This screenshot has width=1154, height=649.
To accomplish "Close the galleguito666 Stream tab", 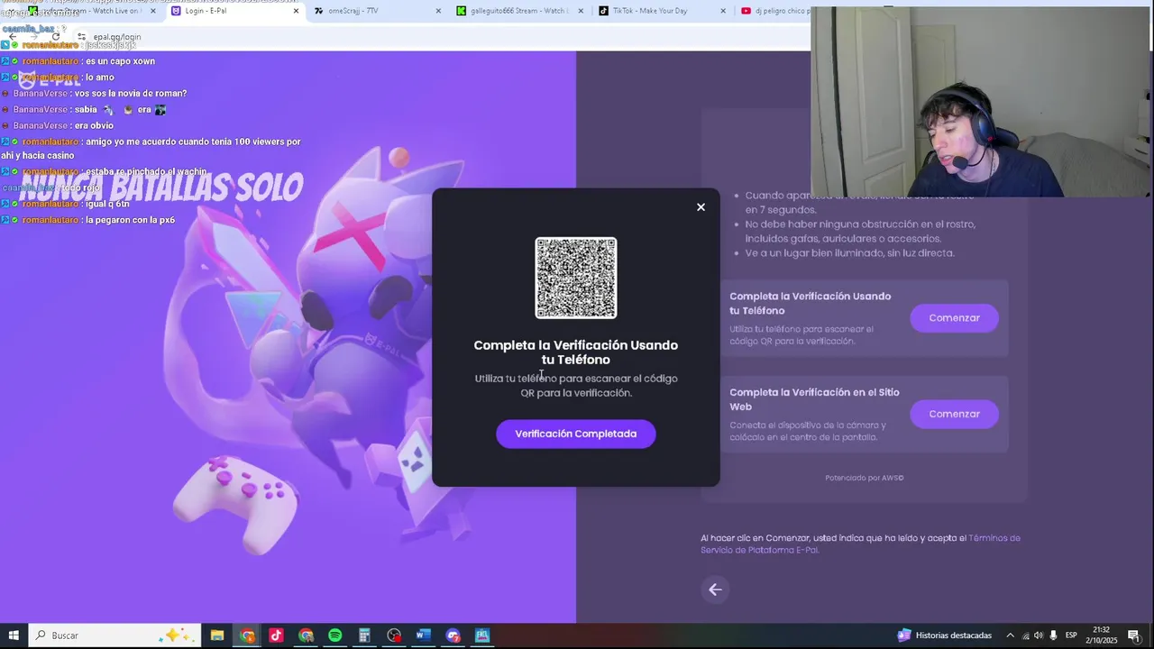I will (x=580, y=11).
